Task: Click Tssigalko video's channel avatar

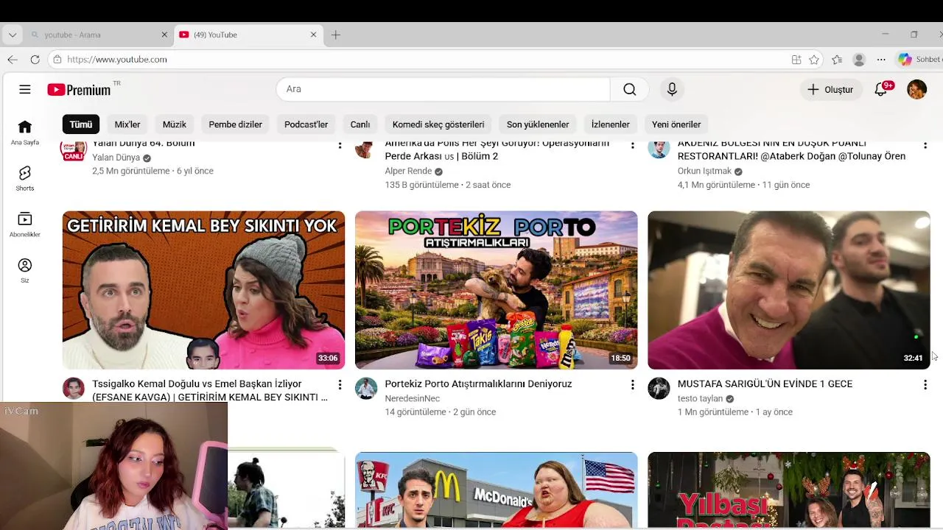Action: (74, 389)
